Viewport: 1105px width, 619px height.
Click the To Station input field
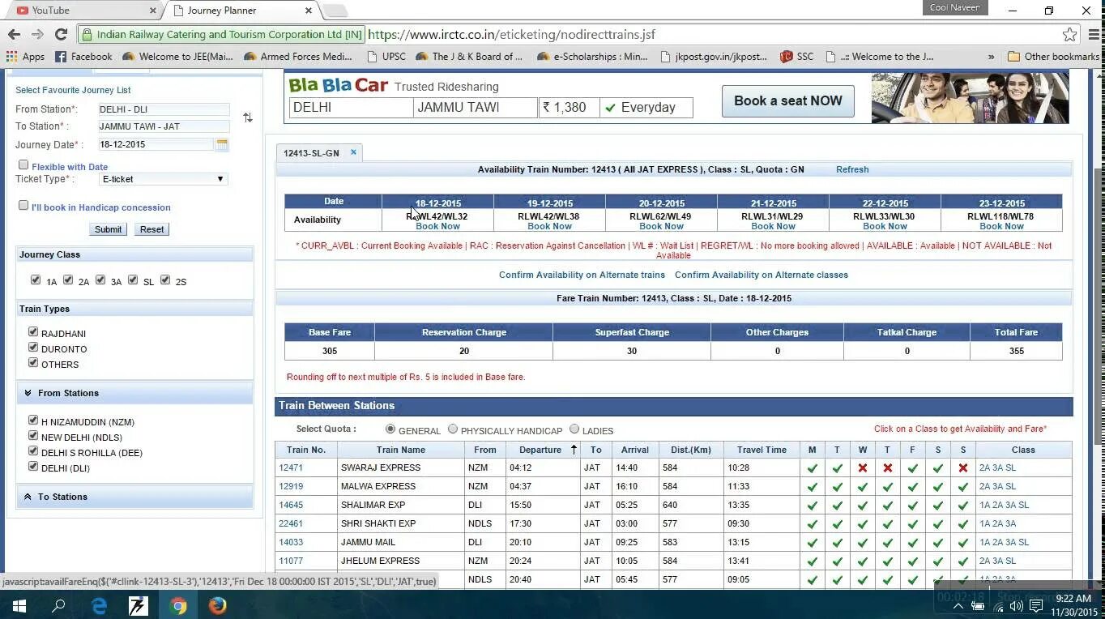point(164,126)
